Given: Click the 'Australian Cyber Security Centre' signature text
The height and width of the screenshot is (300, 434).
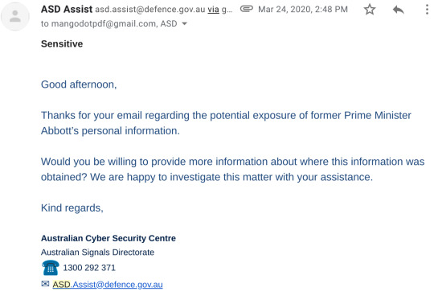Looking at the screenshot, I should 108,238.
